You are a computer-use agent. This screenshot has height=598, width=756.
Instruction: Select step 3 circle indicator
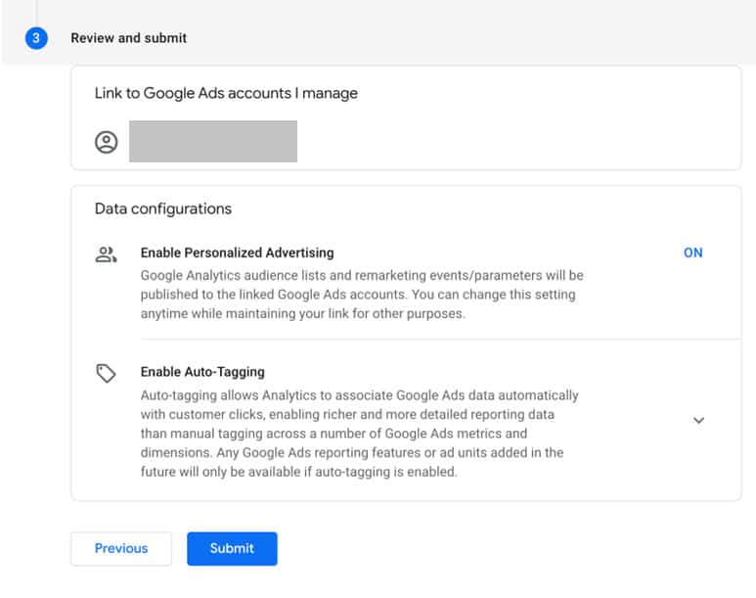tap(36, 38)
